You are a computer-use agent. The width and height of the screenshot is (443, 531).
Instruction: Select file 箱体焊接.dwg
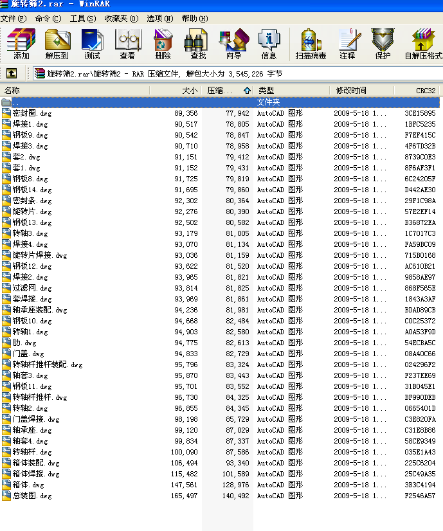coord(36,474)
